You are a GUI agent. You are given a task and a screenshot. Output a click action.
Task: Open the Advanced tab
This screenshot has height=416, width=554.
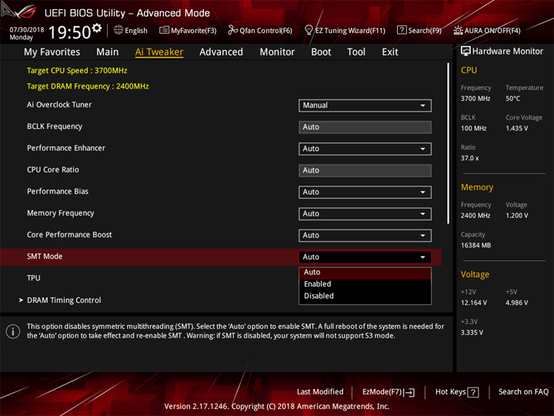coord(221,52)
